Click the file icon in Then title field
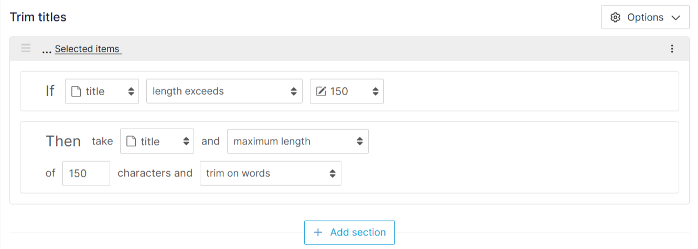The image size is (698, 249). (x=131, y=141)
